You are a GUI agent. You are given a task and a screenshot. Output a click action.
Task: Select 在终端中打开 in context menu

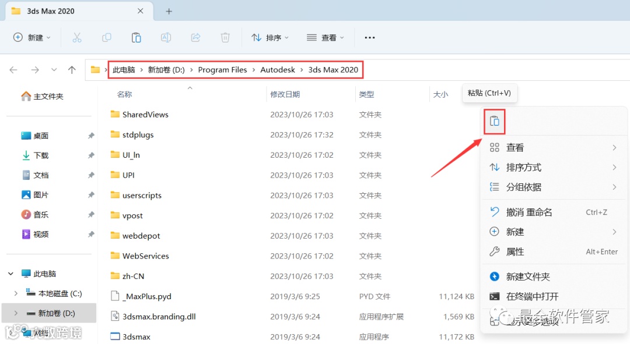pyautogui.click(x=553, y=296)
